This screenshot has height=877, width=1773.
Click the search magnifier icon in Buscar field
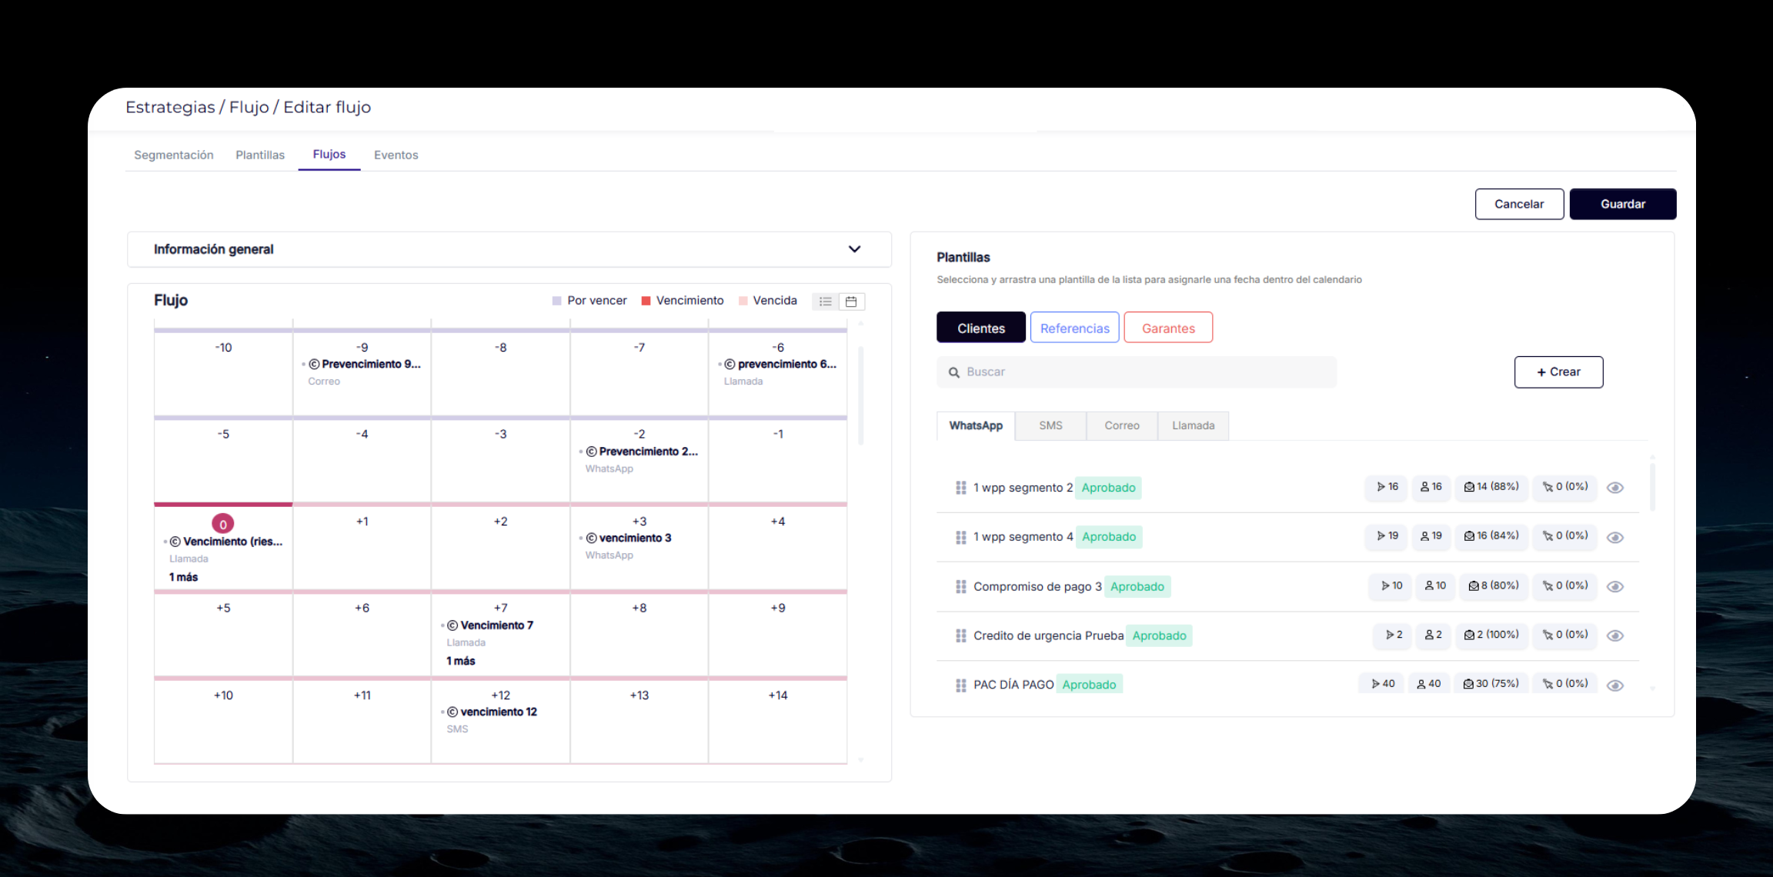coord(954,372)
